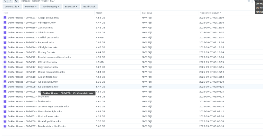Click the Név column header
This screenshot has width=263, height=138.
point(6,13)
